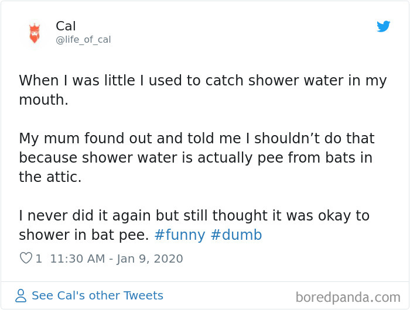Like the tweet with the heart icon

tap(26, 258)
